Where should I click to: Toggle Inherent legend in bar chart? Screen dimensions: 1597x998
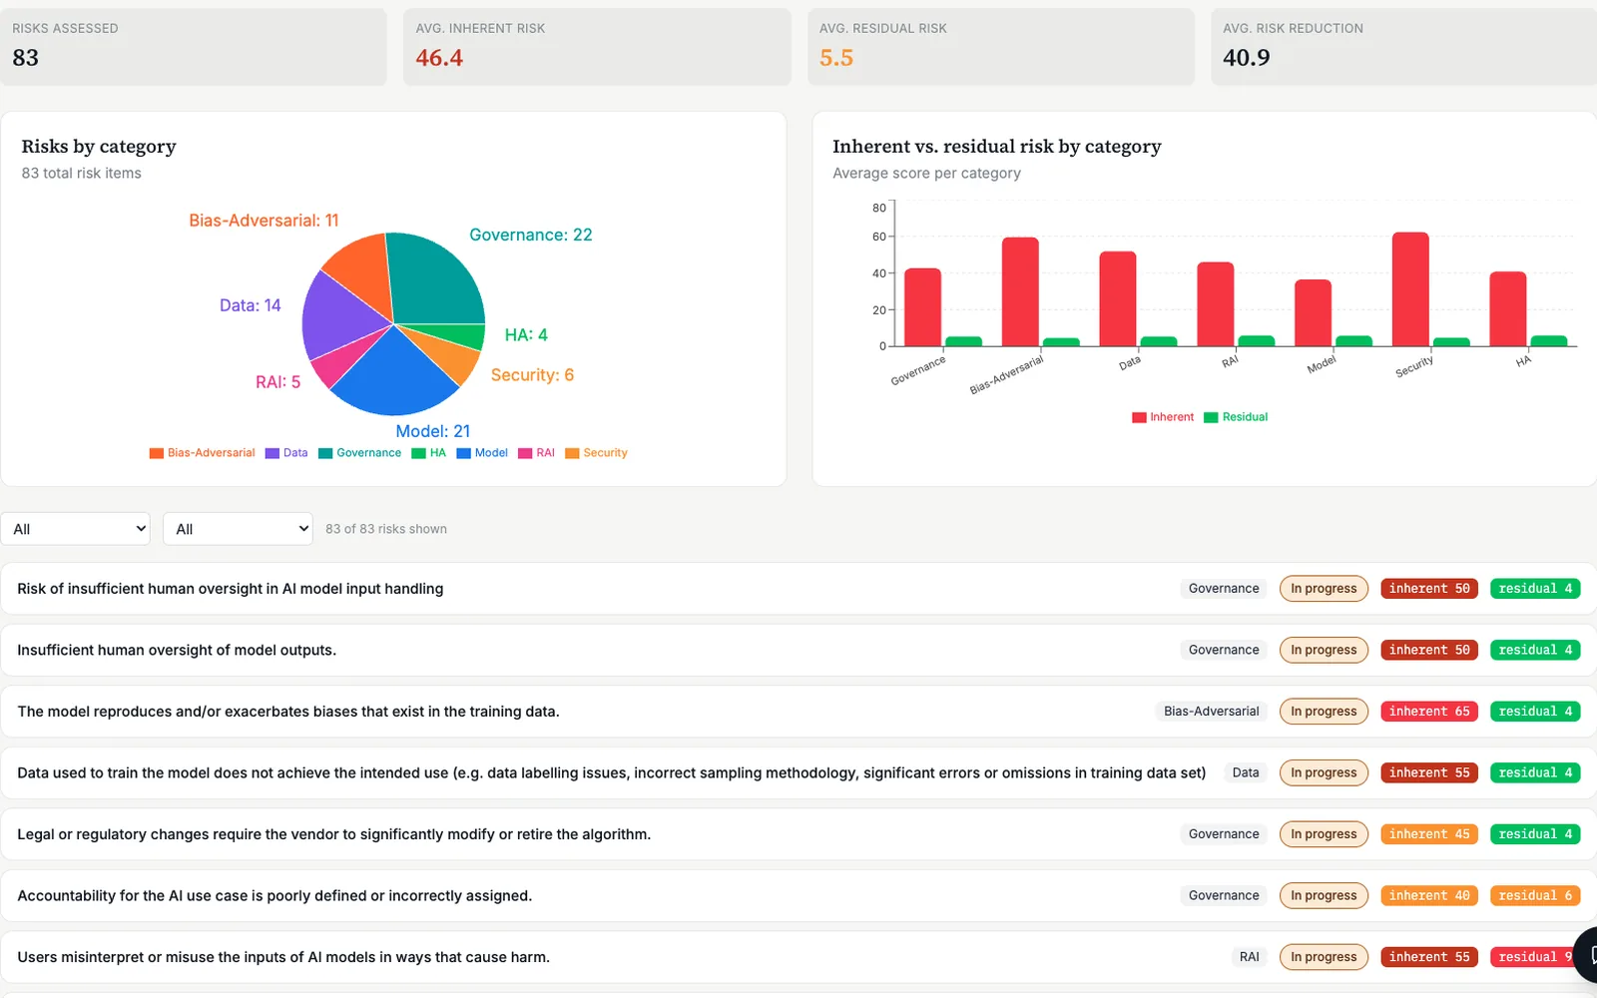pyautogui.click(x=1163, y=417)
